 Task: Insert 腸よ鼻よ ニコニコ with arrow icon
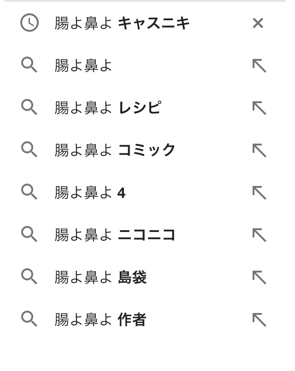pos(259,235)
